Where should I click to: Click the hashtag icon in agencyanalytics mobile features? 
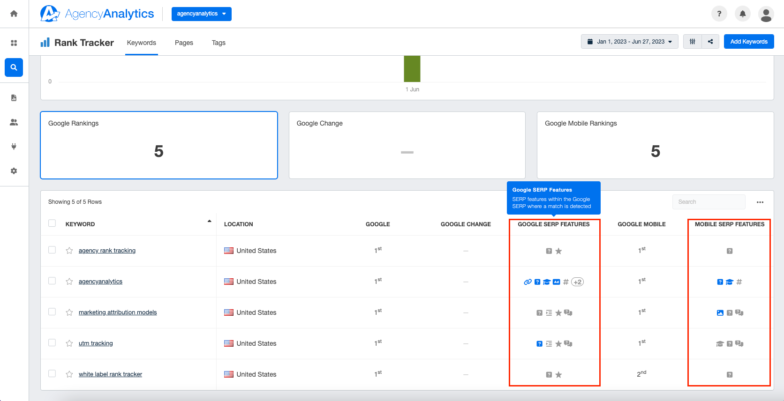[x=739, y=282]
